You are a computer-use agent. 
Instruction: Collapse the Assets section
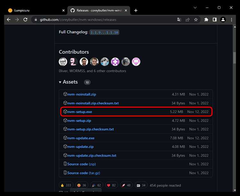68,82
